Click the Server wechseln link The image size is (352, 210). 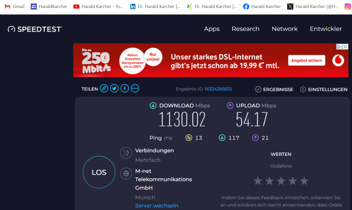[x=156, y=205]
